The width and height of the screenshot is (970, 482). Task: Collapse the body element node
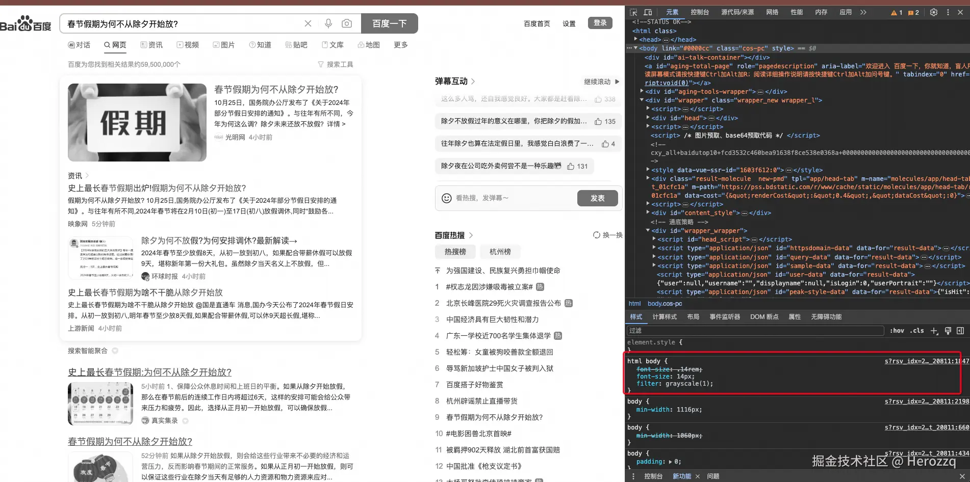[x=635, y=48]
